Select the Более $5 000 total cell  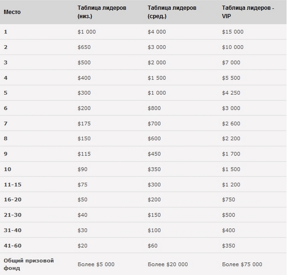click(x=96, y=264)
